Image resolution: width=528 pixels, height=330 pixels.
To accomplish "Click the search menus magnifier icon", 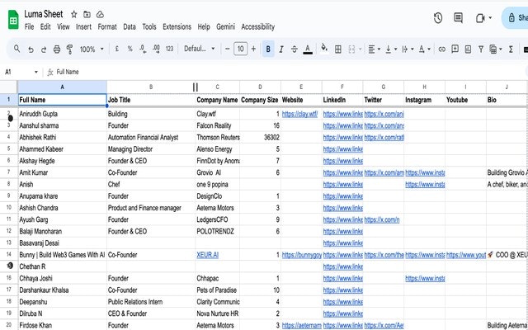I will click(16, 49).
